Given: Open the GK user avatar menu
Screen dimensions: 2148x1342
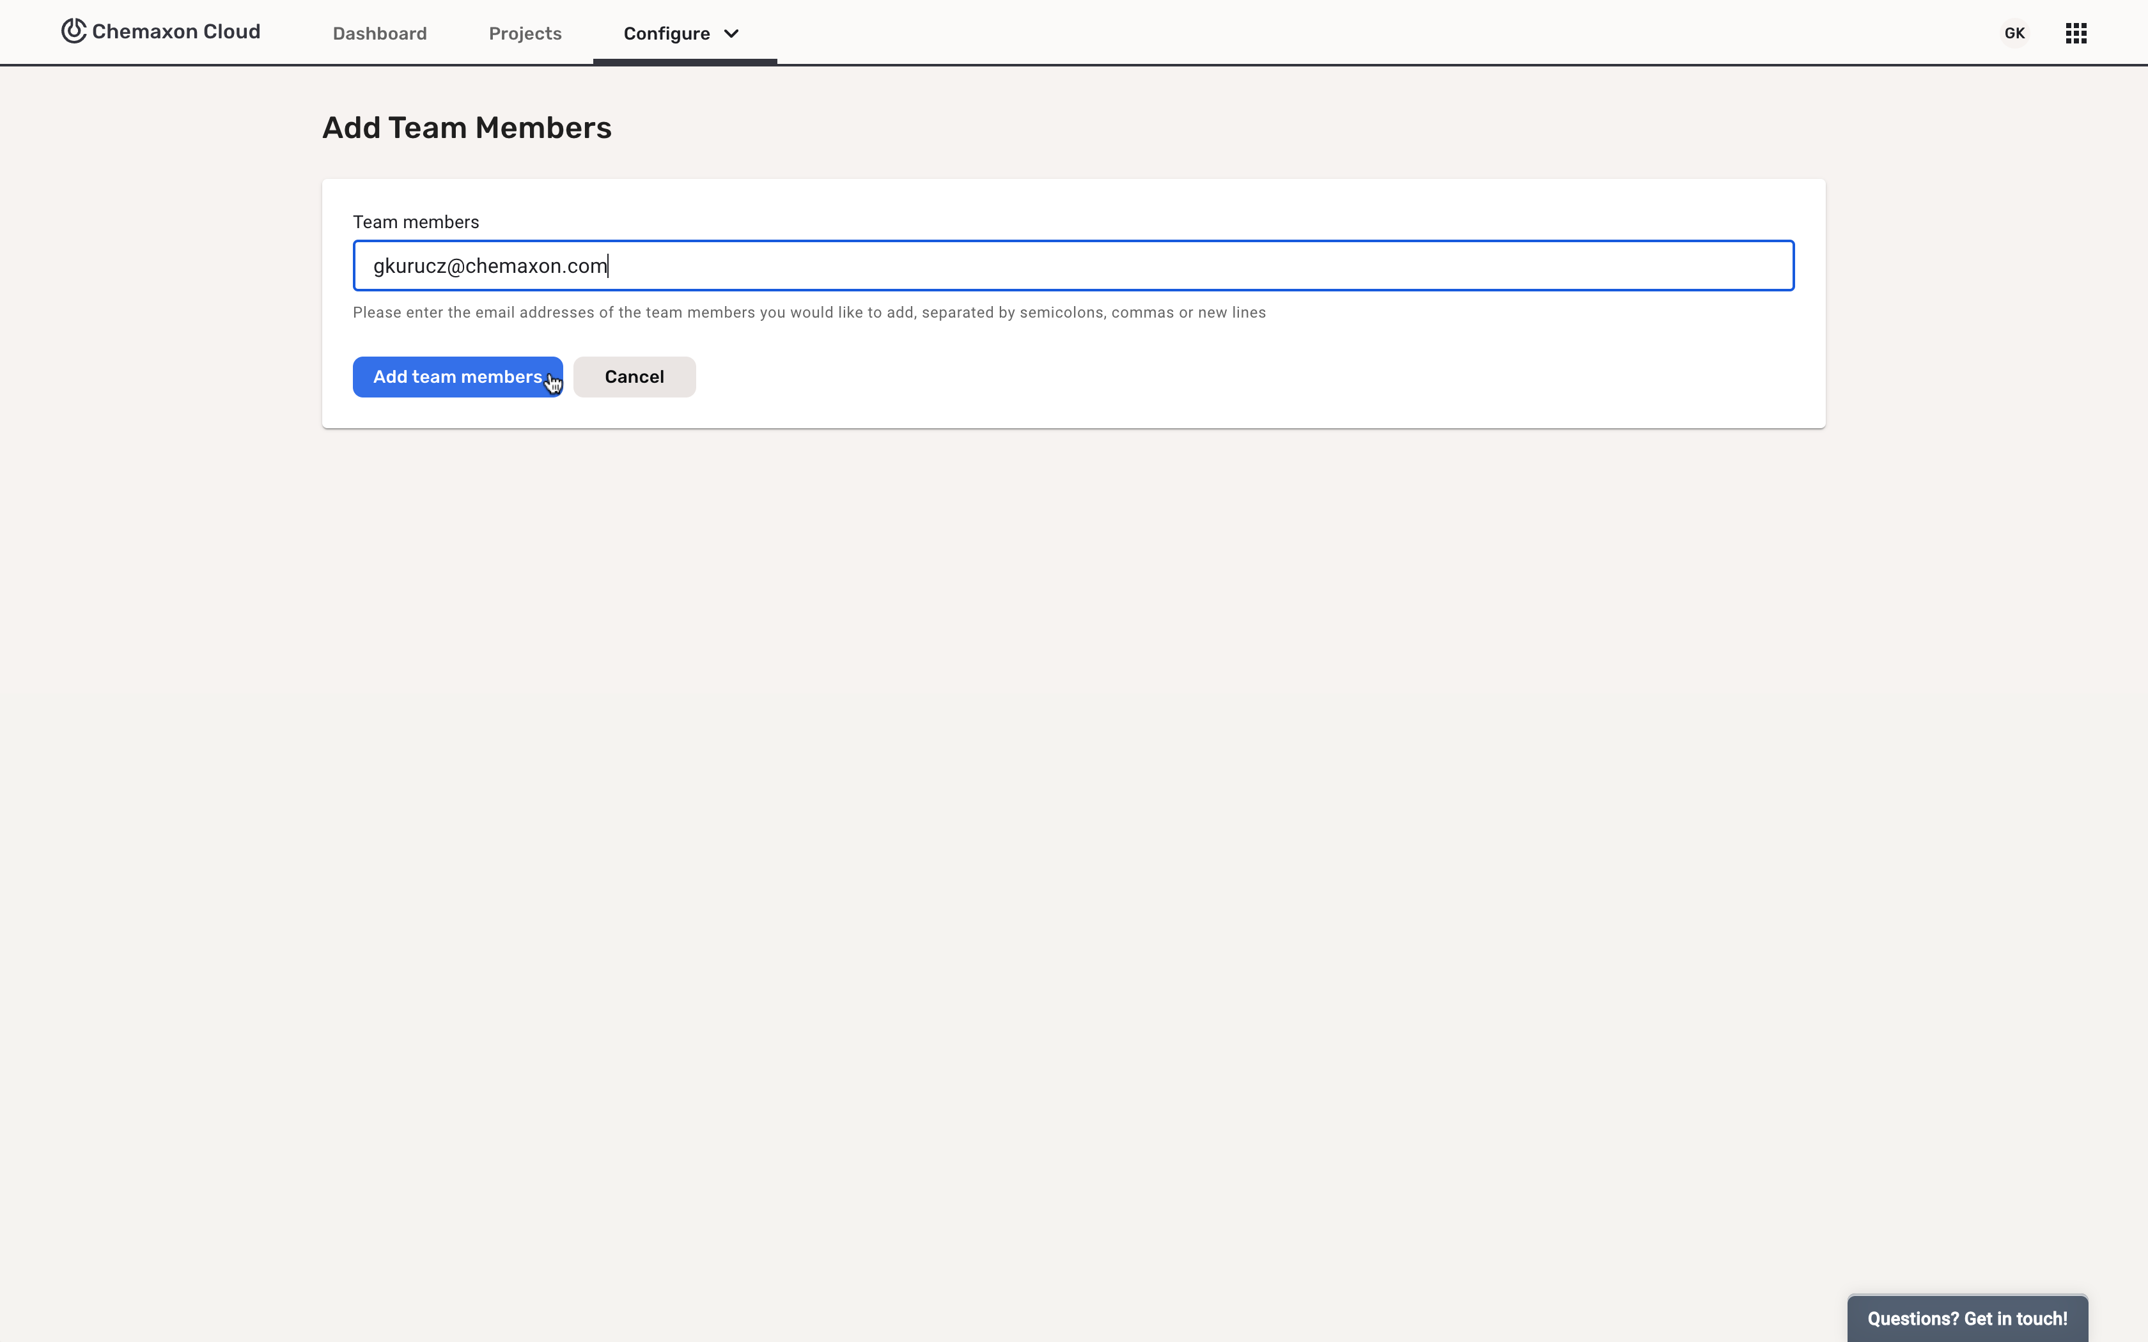Looking at the screenshot, I should pyautogui.click(x=2014, y=34).
